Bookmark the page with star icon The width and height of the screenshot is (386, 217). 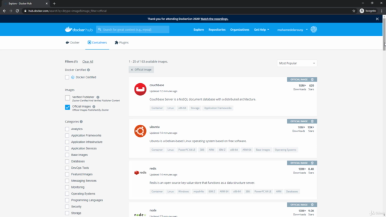pyautogui.click(x=354, y=11)
